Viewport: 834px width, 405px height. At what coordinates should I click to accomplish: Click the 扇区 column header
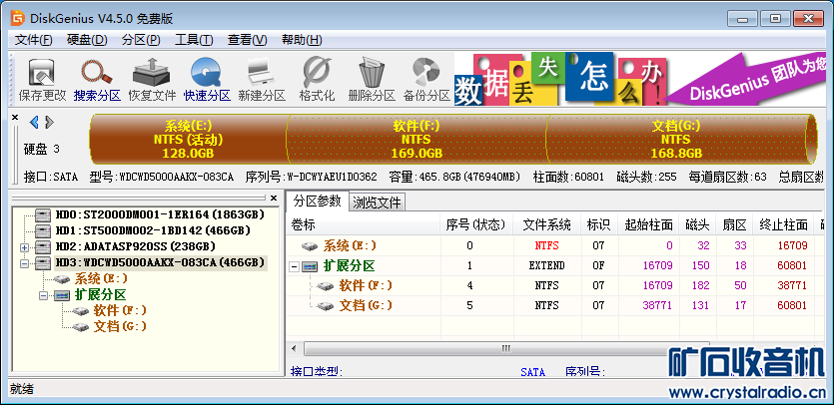click(x=734, y=224)
